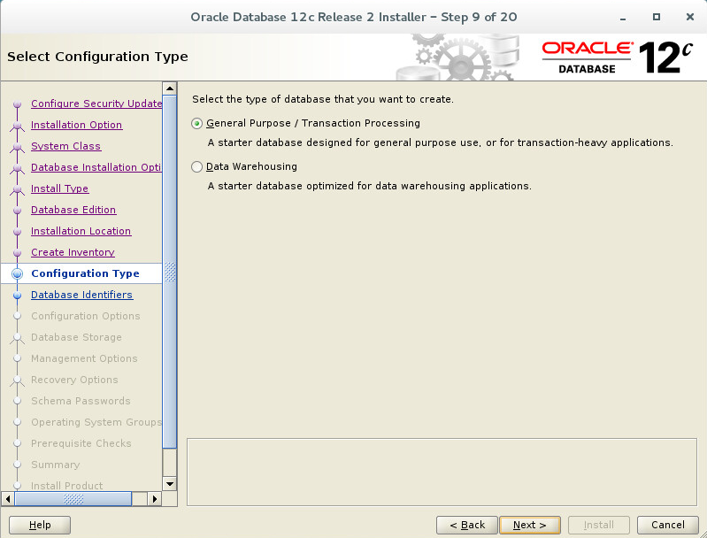Click the horizontal scroll left arrow

[8, 499]
